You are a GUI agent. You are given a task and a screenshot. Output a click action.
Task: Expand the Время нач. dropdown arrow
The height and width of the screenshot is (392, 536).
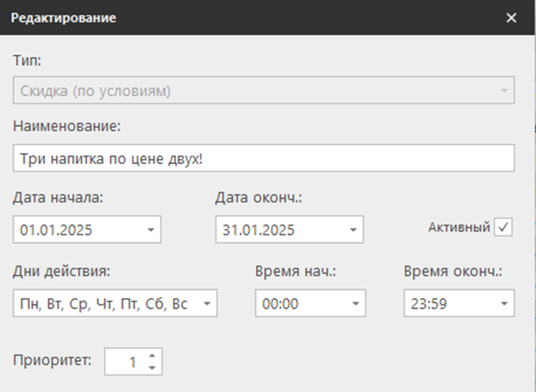pyautogui.click(x=355, y=304)
